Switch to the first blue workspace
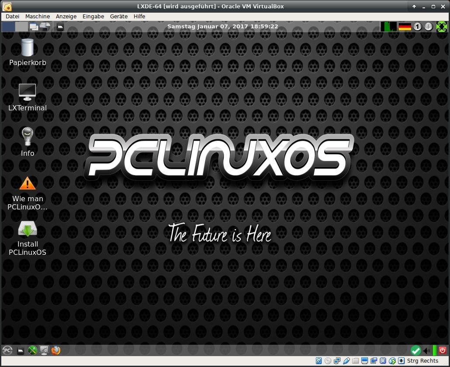 (8, 27)
